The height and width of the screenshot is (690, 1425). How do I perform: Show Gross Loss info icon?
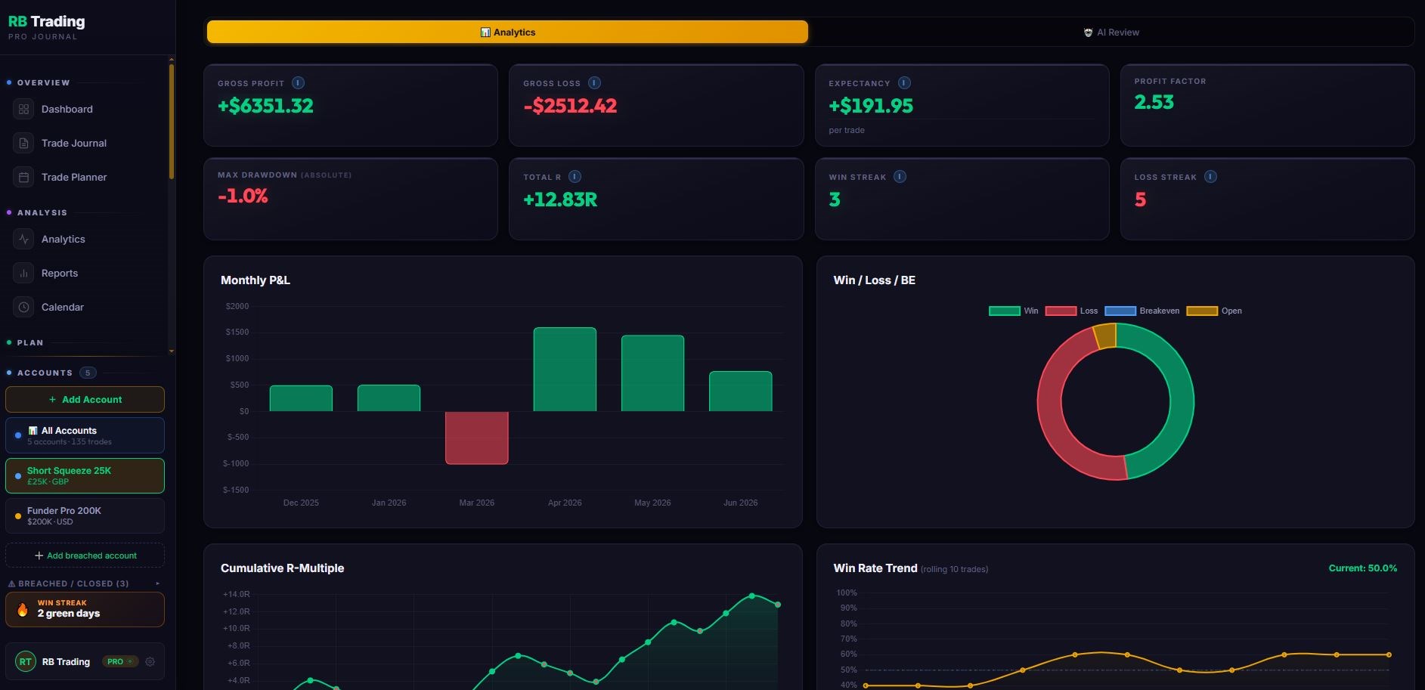pos(594,83)
